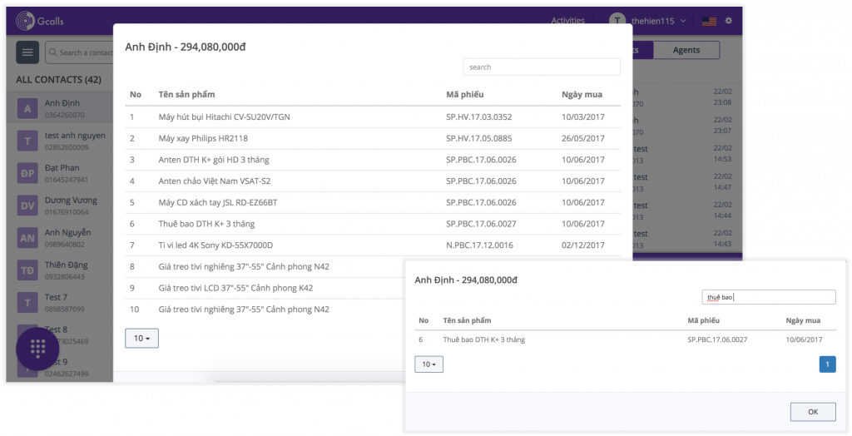Open page size dropdown in large dialog
The height and width of the screenshot is (436, 852).
(141, 338)
